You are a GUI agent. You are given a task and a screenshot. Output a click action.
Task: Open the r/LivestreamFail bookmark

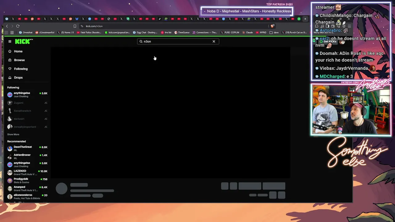pyautogui.click(x=45, y=32)
